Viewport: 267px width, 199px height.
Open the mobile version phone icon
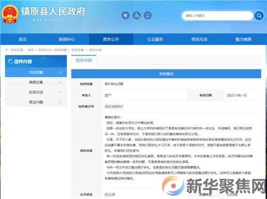147,15
